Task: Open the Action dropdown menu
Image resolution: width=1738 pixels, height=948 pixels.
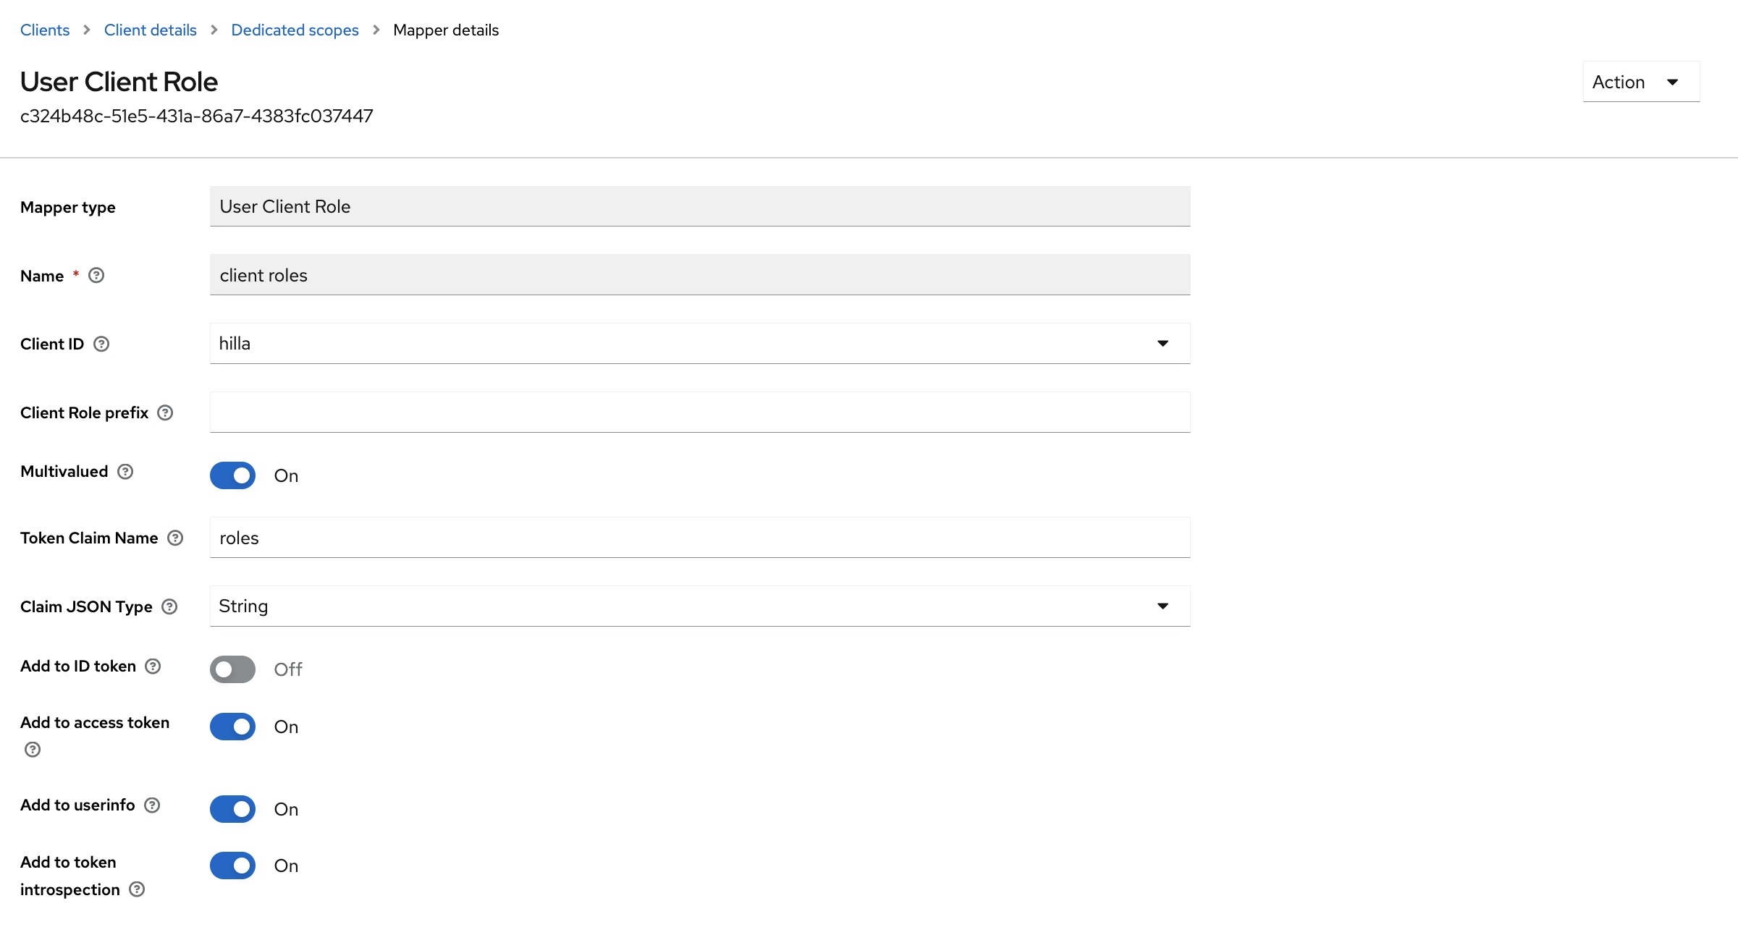Action: coord(1640,82)
